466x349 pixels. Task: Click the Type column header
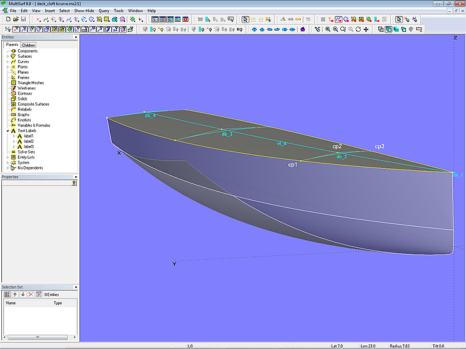[x=58, y=303]
